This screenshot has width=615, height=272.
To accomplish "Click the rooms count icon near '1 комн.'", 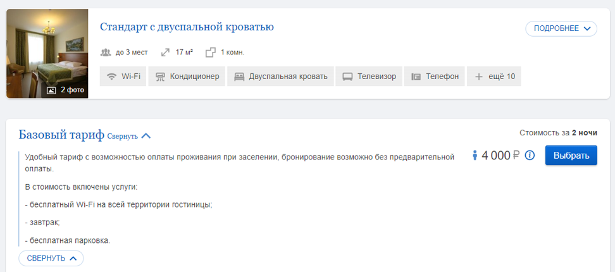I will (211, 53).
